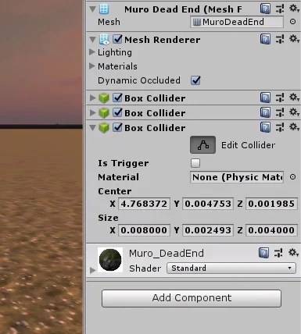Open presets for Mesh Filter component
Screen dimensions: 301x334
click(280, 9)
